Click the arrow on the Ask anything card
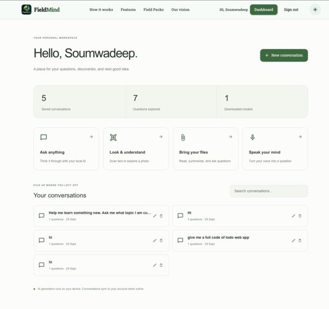Viewport: 329px width, 309px height. click(x=91, y=137)
